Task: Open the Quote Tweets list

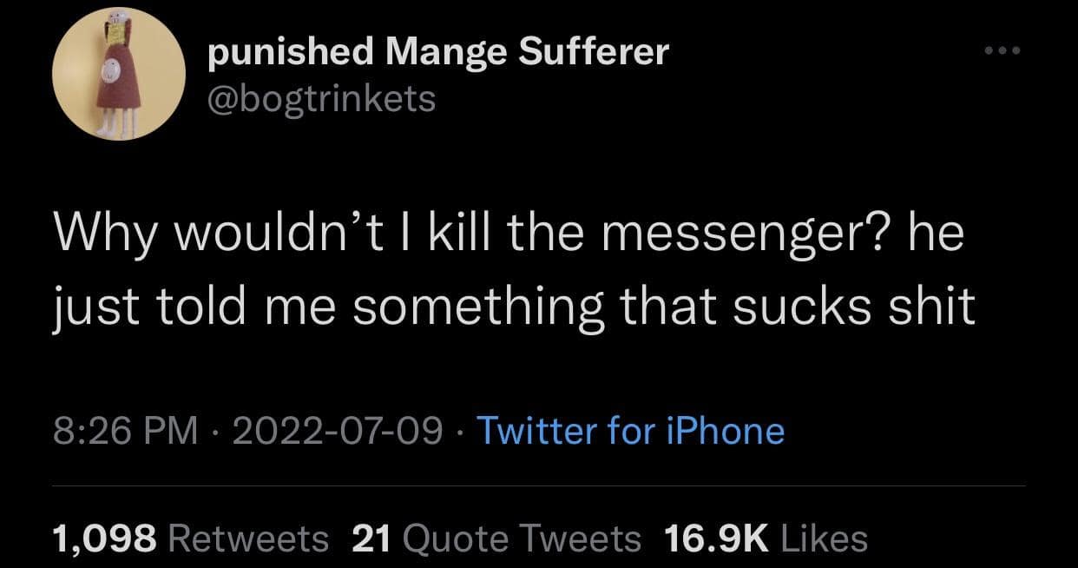Action: [x=523, y=538]
